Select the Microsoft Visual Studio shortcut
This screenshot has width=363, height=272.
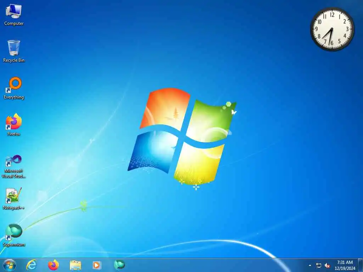click(14, 166)
